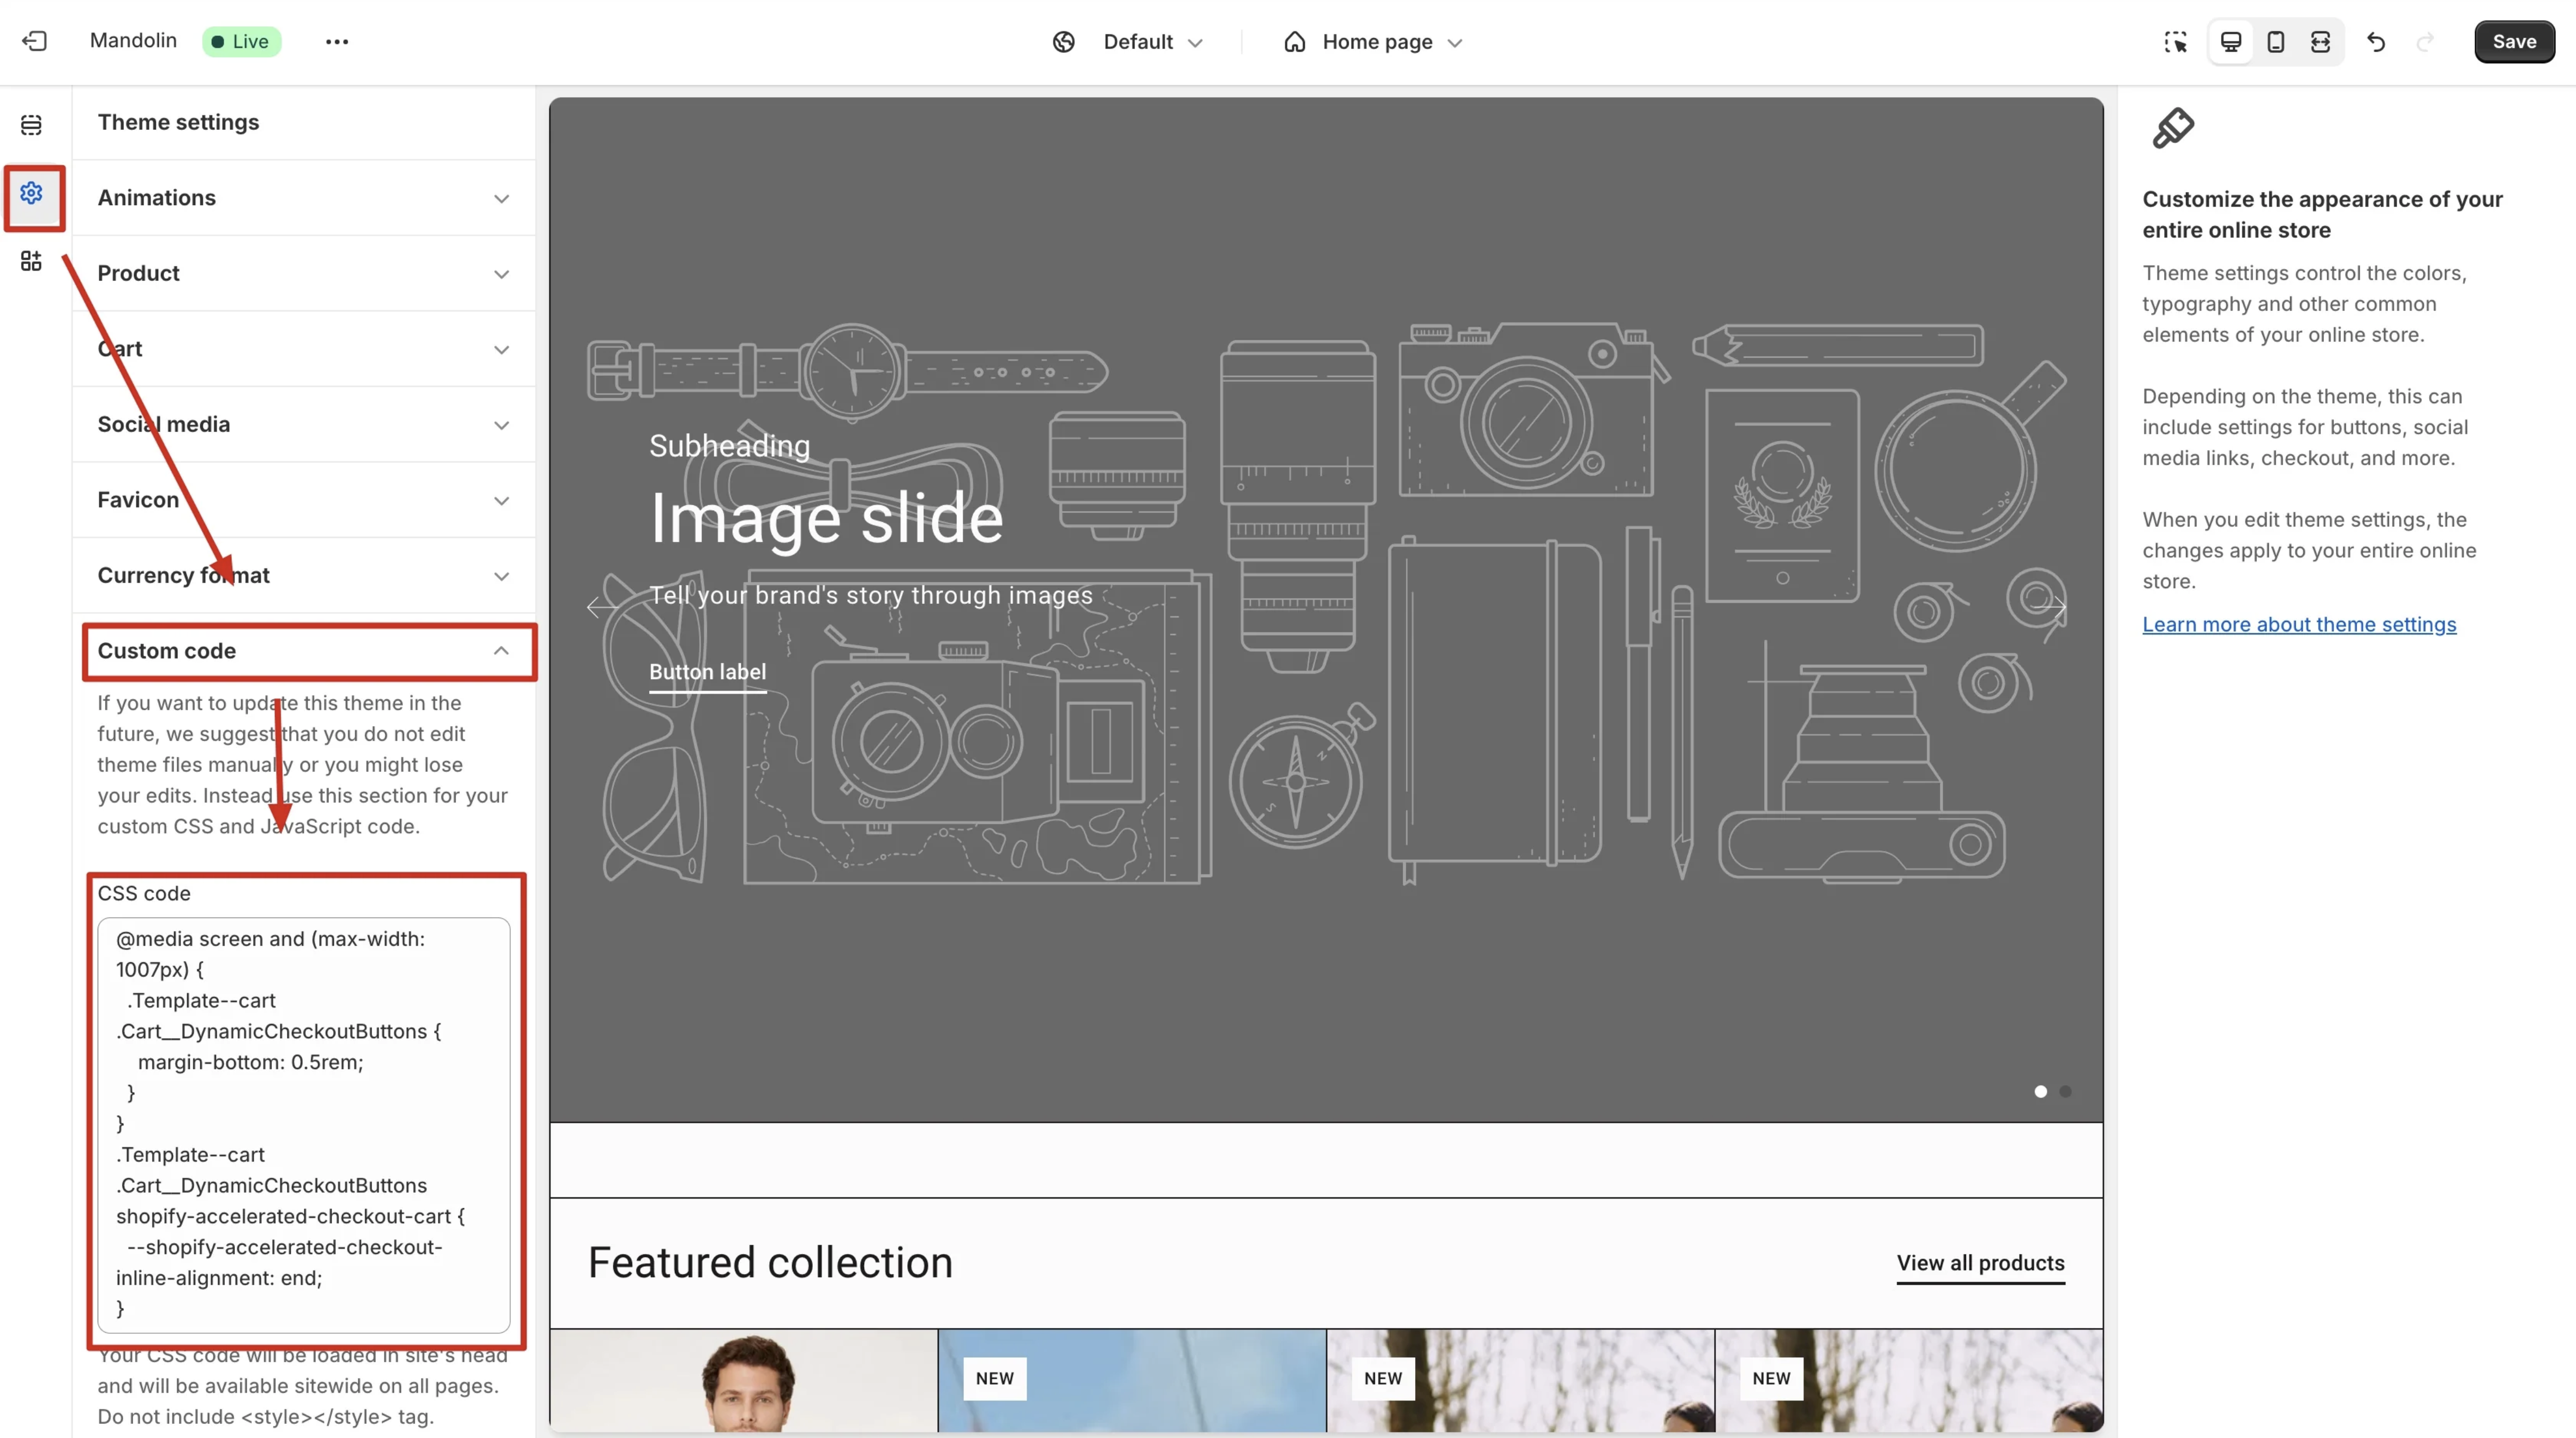
Task: Click the Home page house icon
Action: coord(1294,41)
